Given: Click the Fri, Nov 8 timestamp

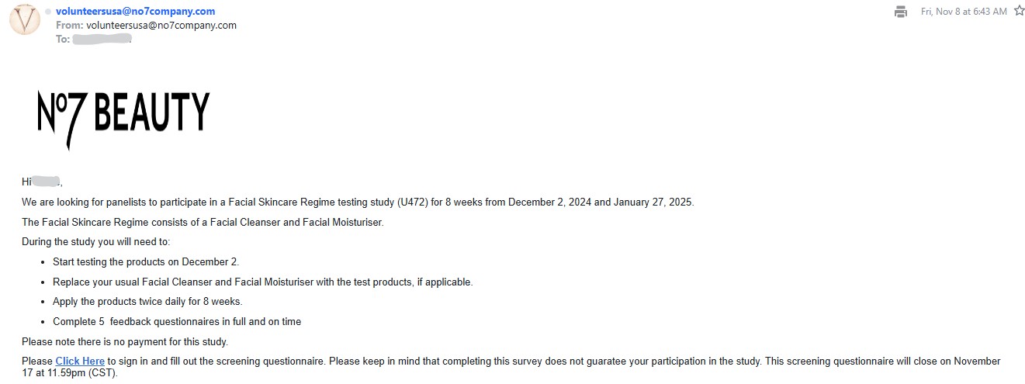Looking at the screenshot, I should [964, 12].
